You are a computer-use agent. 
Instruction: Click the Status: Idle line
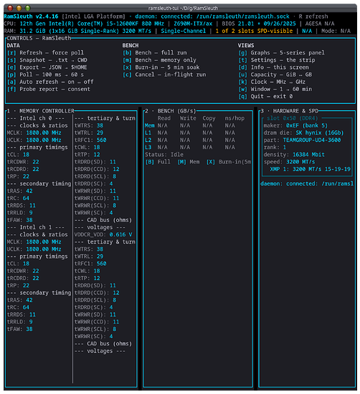(164, 155)
